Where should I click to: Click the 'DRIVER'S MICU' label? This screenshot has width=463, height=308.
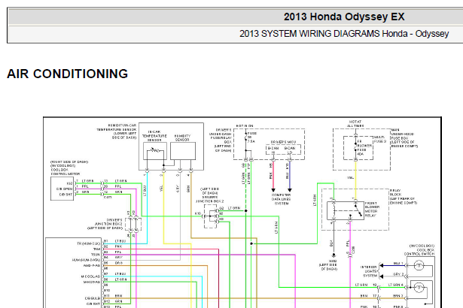click(x=283, y=142)
